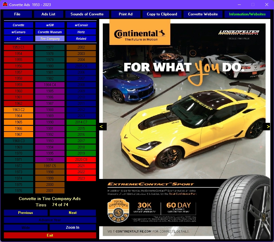The height and width of the screenshot is (242, 274).
Task: Pick the 2004 year button
Action: click(x=81, y=60)
